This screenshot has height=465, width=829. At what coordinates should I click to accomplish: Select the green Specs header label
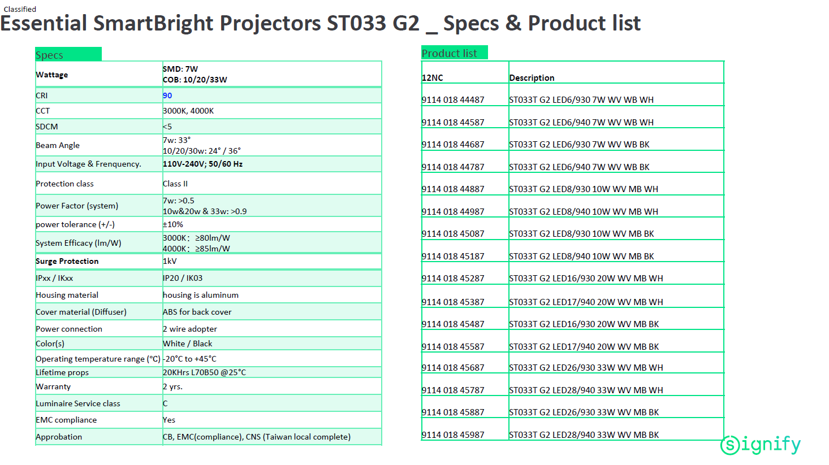[x=68, y=54]
